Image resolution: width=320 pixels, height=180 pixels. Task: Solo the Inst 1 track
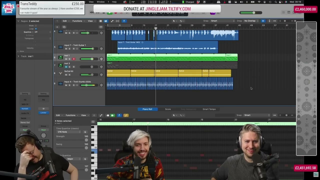[69, 59]
